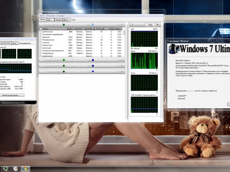
Task: Open the Справка menu
Action: tap(60, 16)
